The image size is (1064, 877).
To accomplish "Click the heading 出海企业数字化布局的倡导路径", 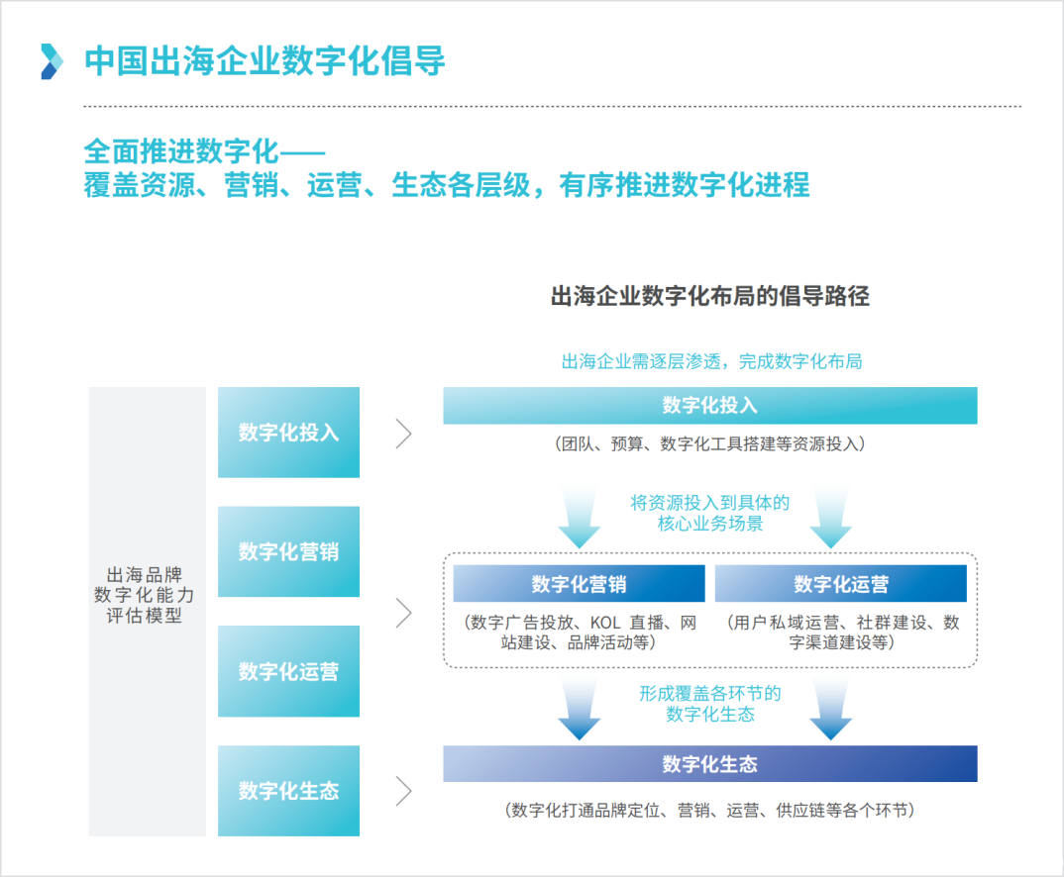I will [709, 296].
